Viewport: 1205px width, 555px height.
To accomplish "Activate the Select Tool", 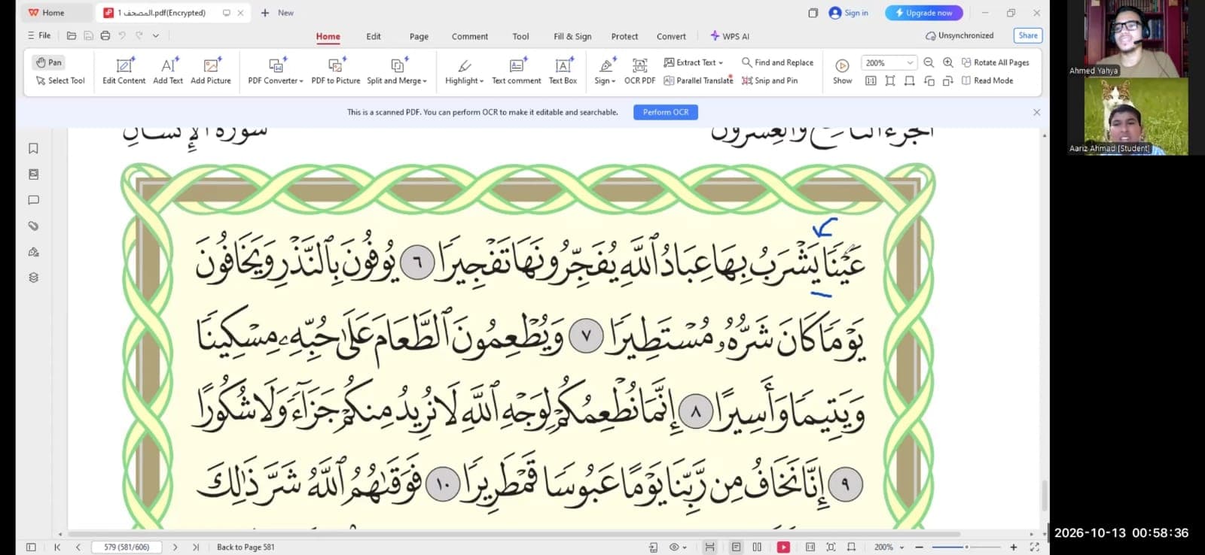I will coord(60,80).
